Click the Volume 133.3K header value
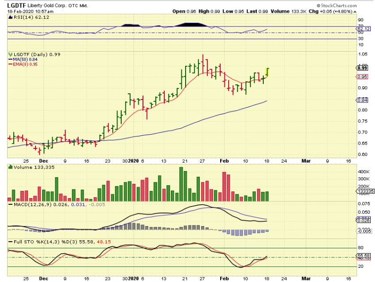 point(288,11)
